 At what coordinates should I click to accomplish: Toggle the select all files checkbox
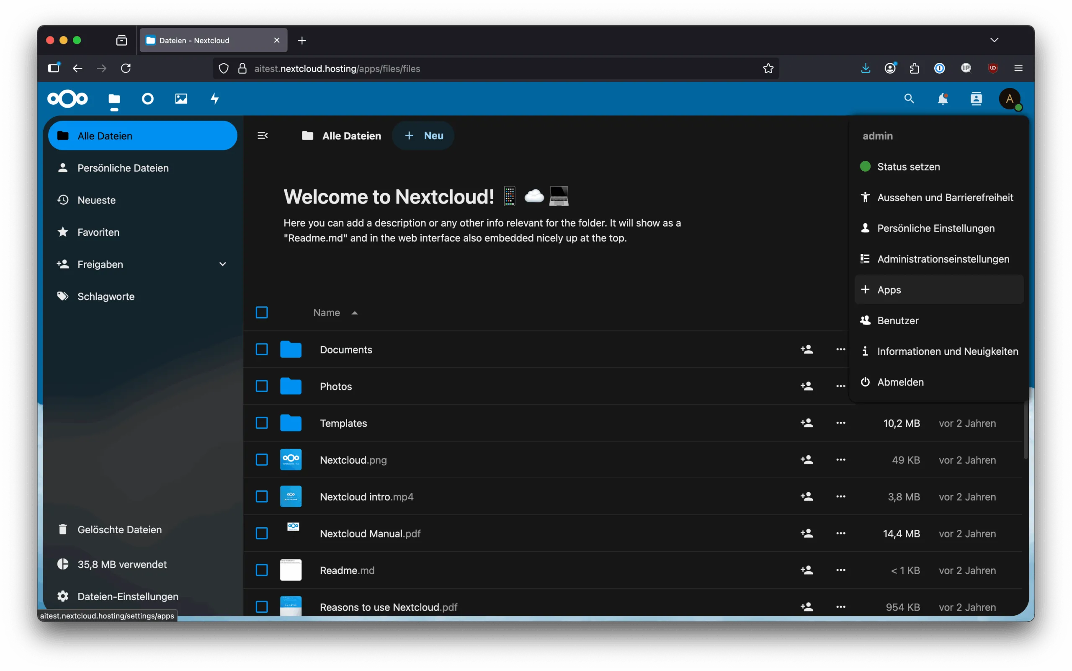point(262,313)
